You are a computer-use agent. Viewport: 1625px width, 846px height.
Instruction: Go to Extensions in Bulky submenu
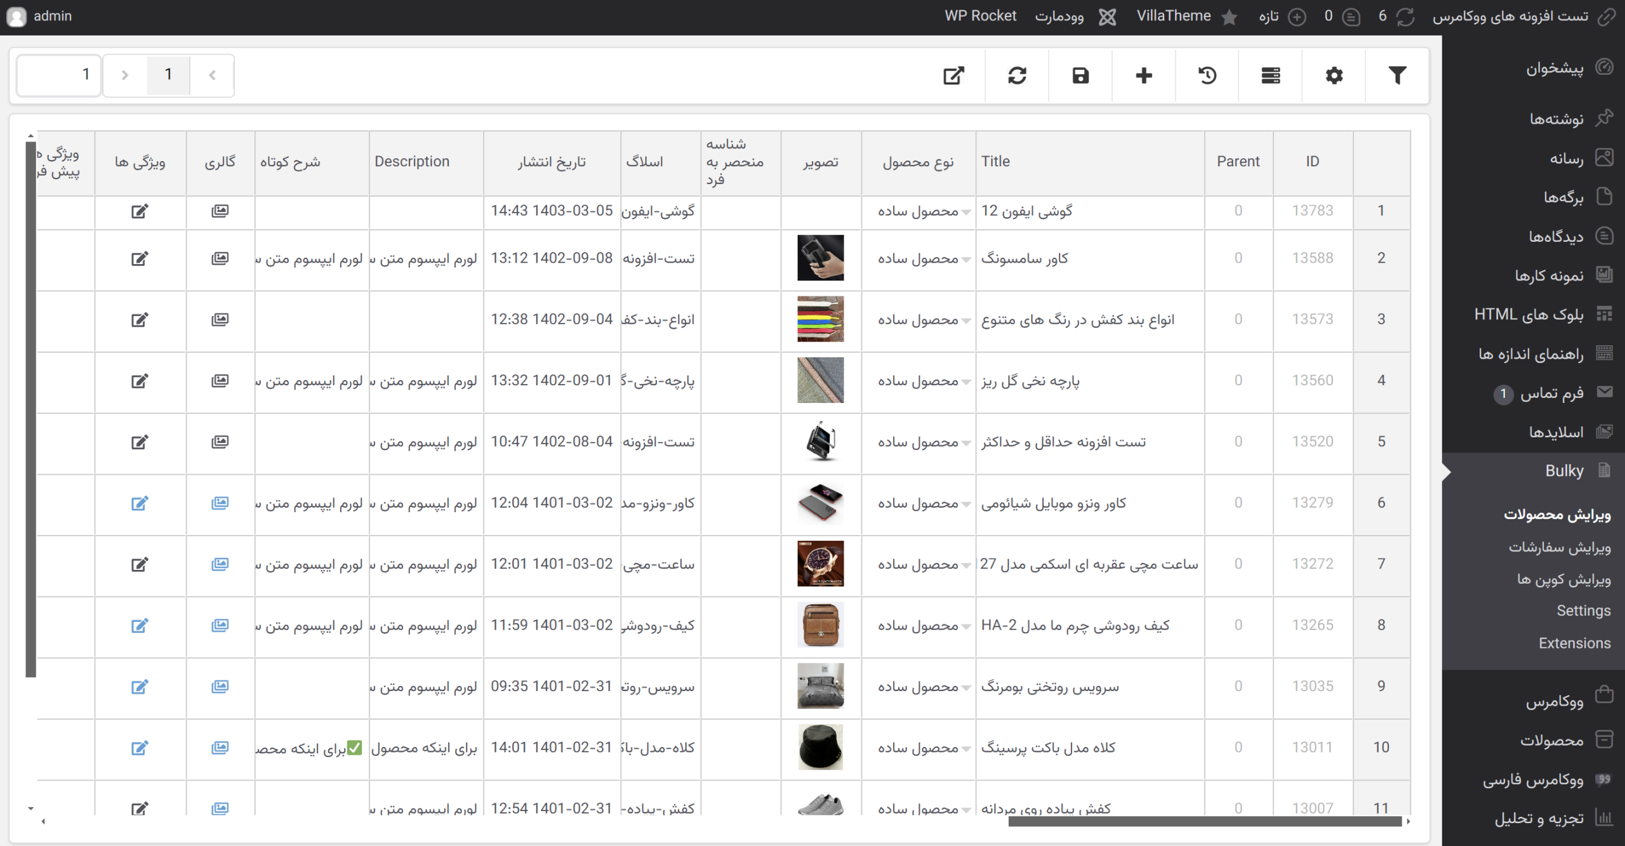[x=1574, y=643]
